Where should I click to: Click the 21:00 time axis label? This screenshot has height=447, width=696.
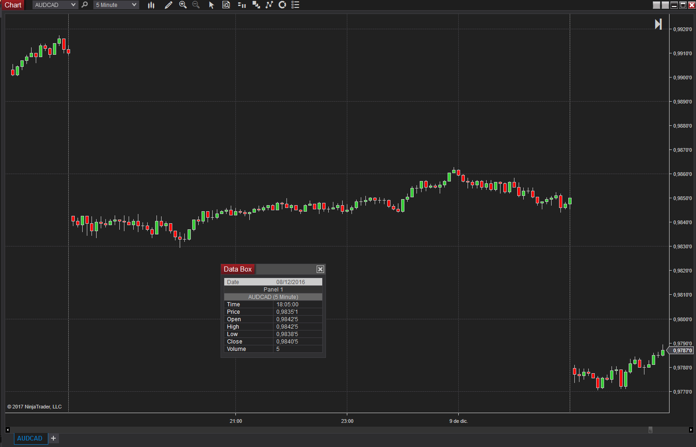(x=236, y=421)
